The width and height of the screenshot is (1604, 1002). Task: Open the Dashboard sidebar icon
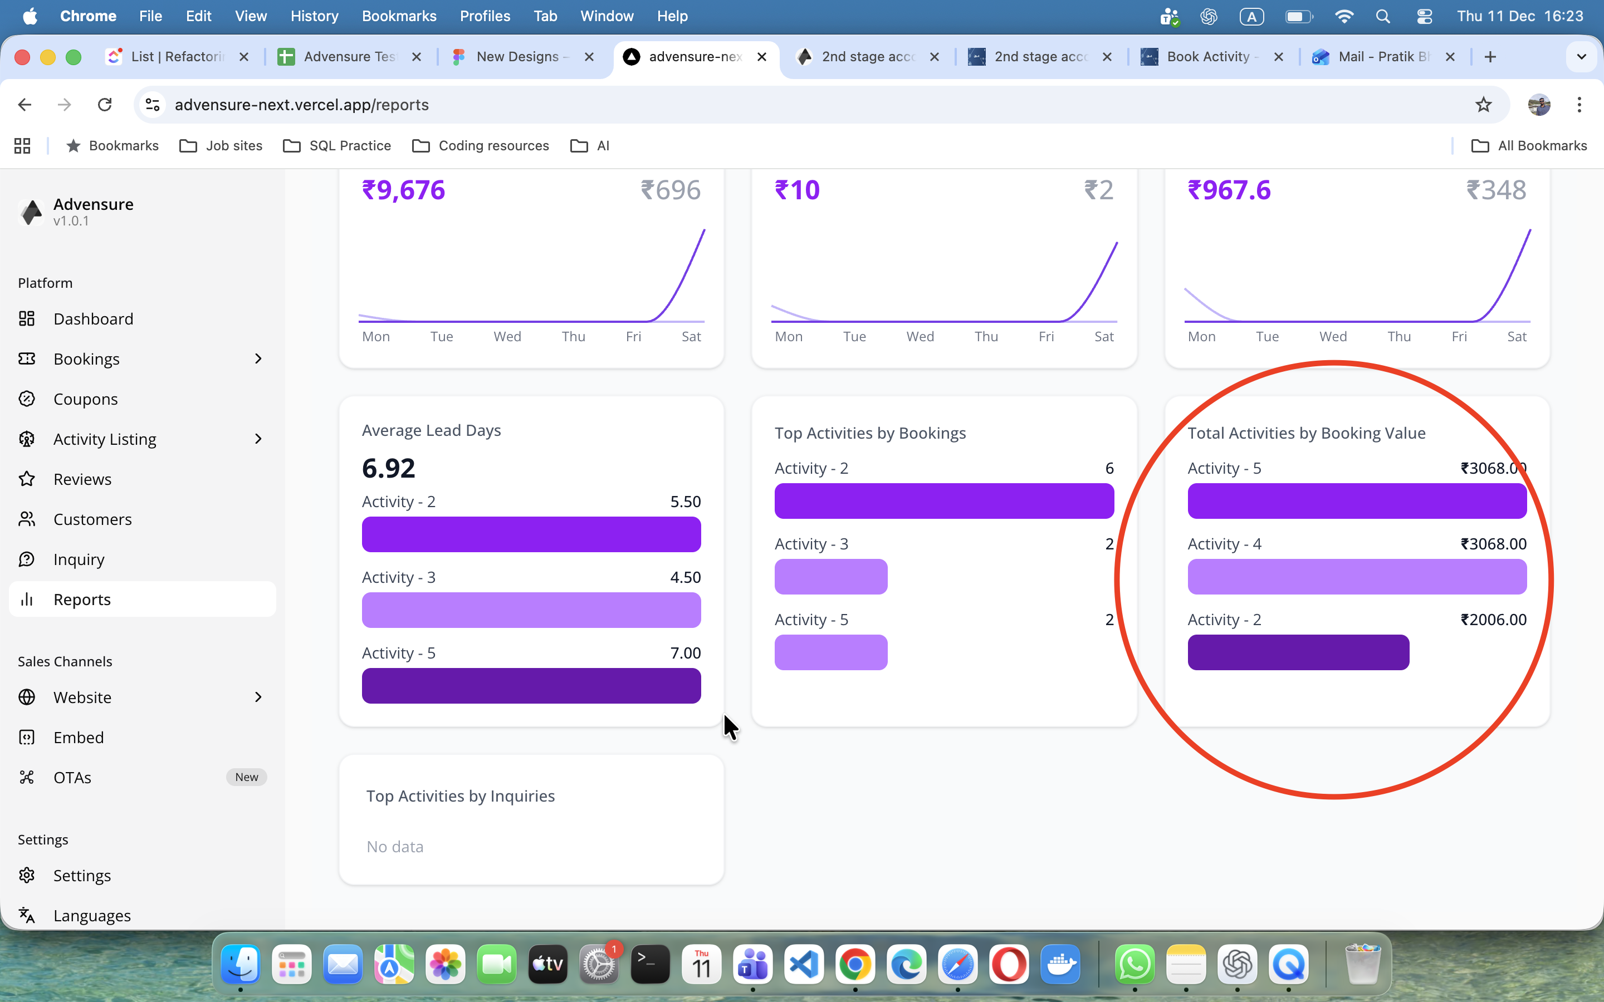27,319
